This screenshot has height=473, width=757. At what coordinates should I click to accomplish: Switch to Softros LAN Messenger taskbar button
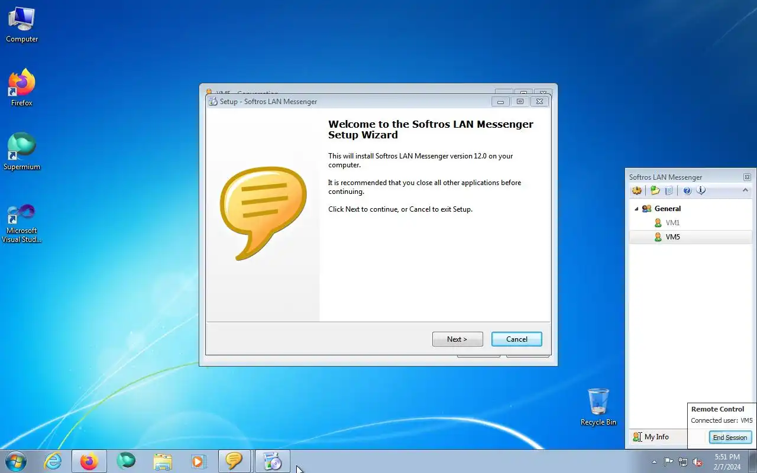click(234, 461)
